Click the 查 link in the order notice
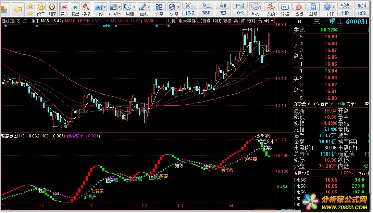 [366, 104]
